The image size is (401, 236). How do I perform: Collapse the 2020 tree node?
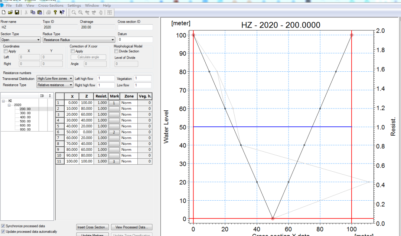[9, 105]
